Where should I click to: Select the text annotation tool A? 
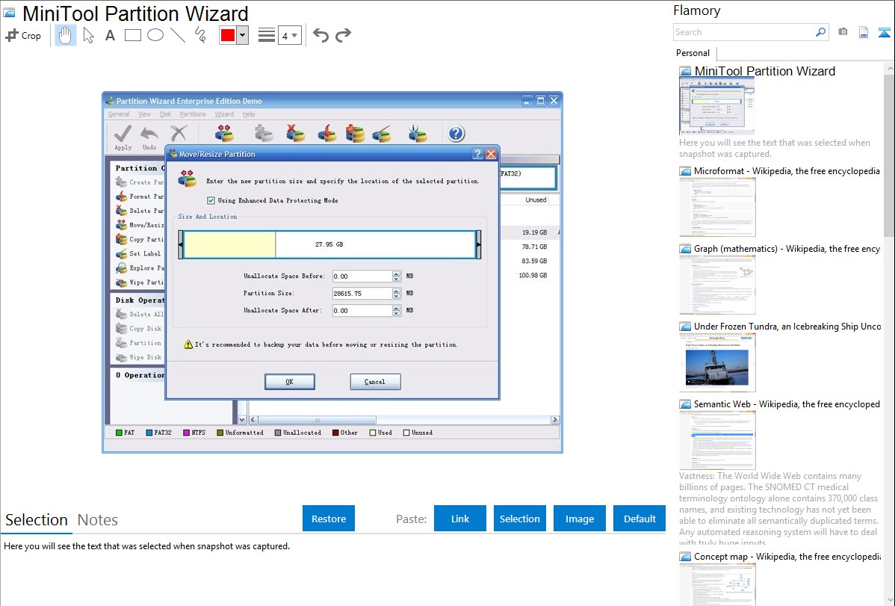pos(110,35)
